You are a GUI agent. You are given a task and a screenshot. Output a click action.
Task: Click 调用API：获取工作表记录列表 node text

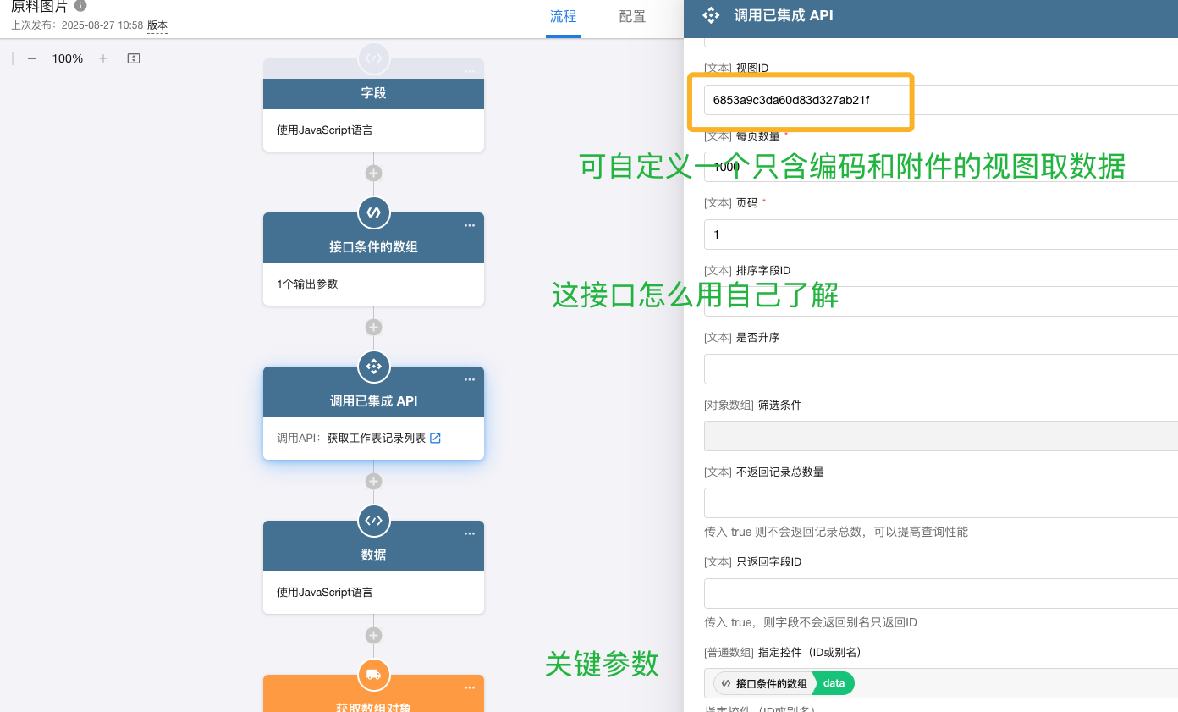point(351,439)
